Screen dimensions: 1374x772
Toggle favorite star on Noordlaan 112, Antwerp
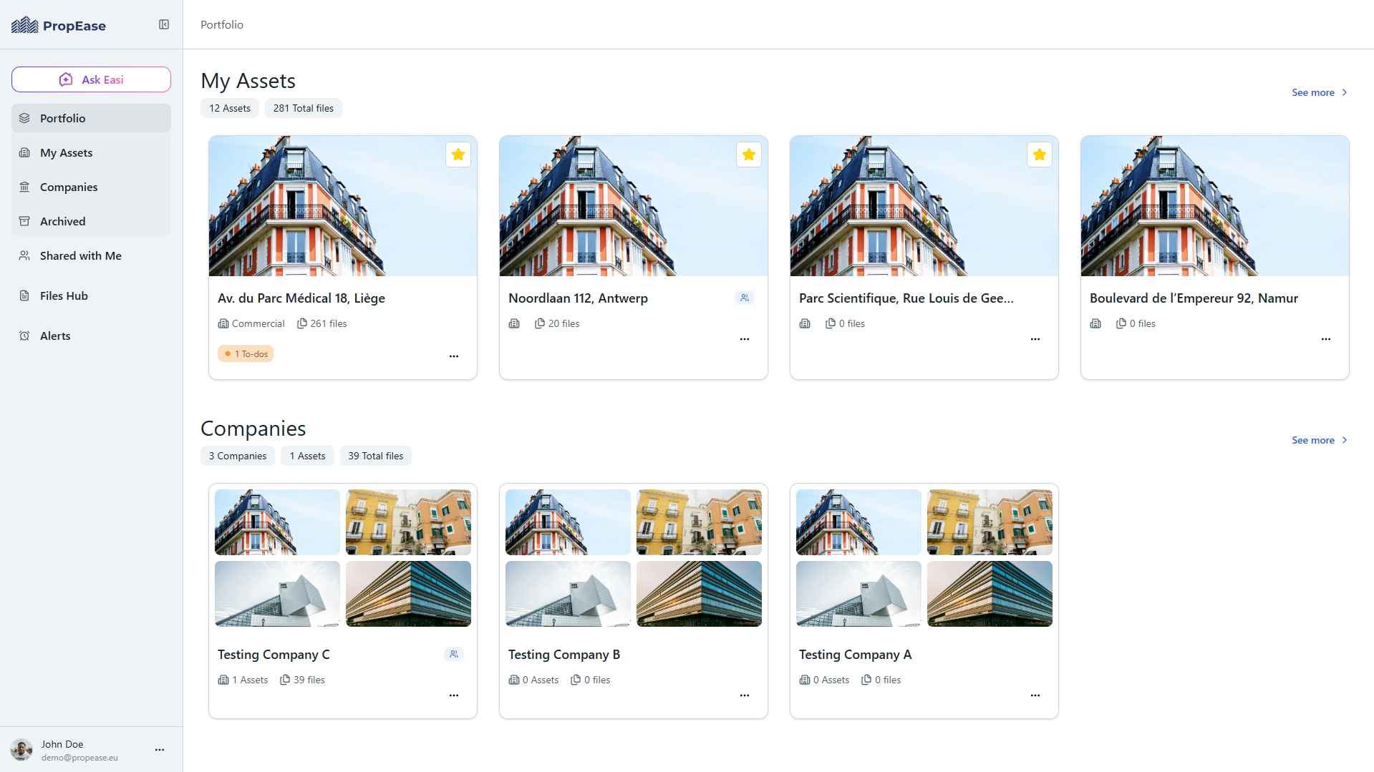tap(749, 155)
